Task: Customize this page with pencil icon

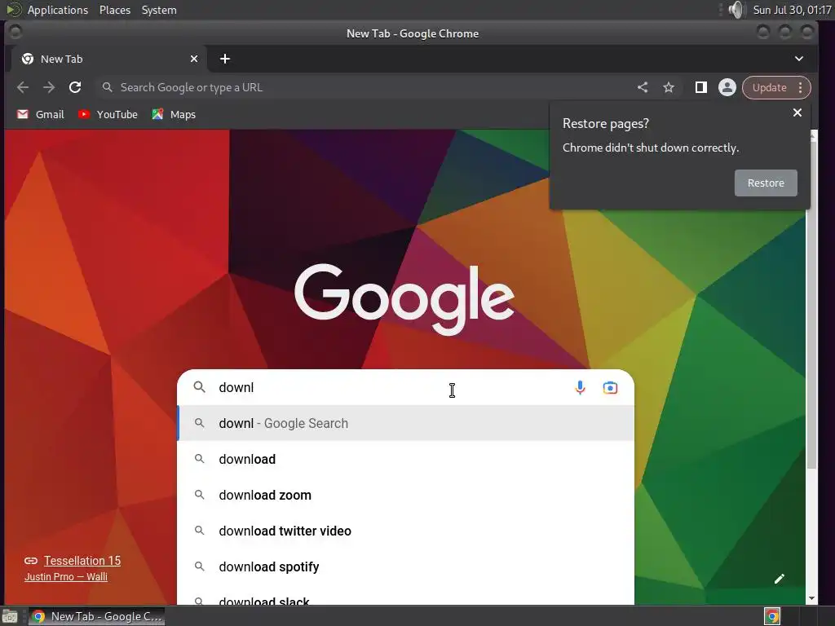Action: (779, 579)
